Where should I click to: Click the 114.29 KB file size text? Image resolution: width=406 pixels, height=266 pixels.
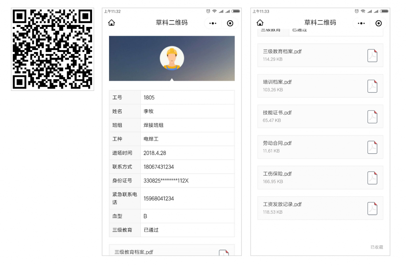pos(273,59)
